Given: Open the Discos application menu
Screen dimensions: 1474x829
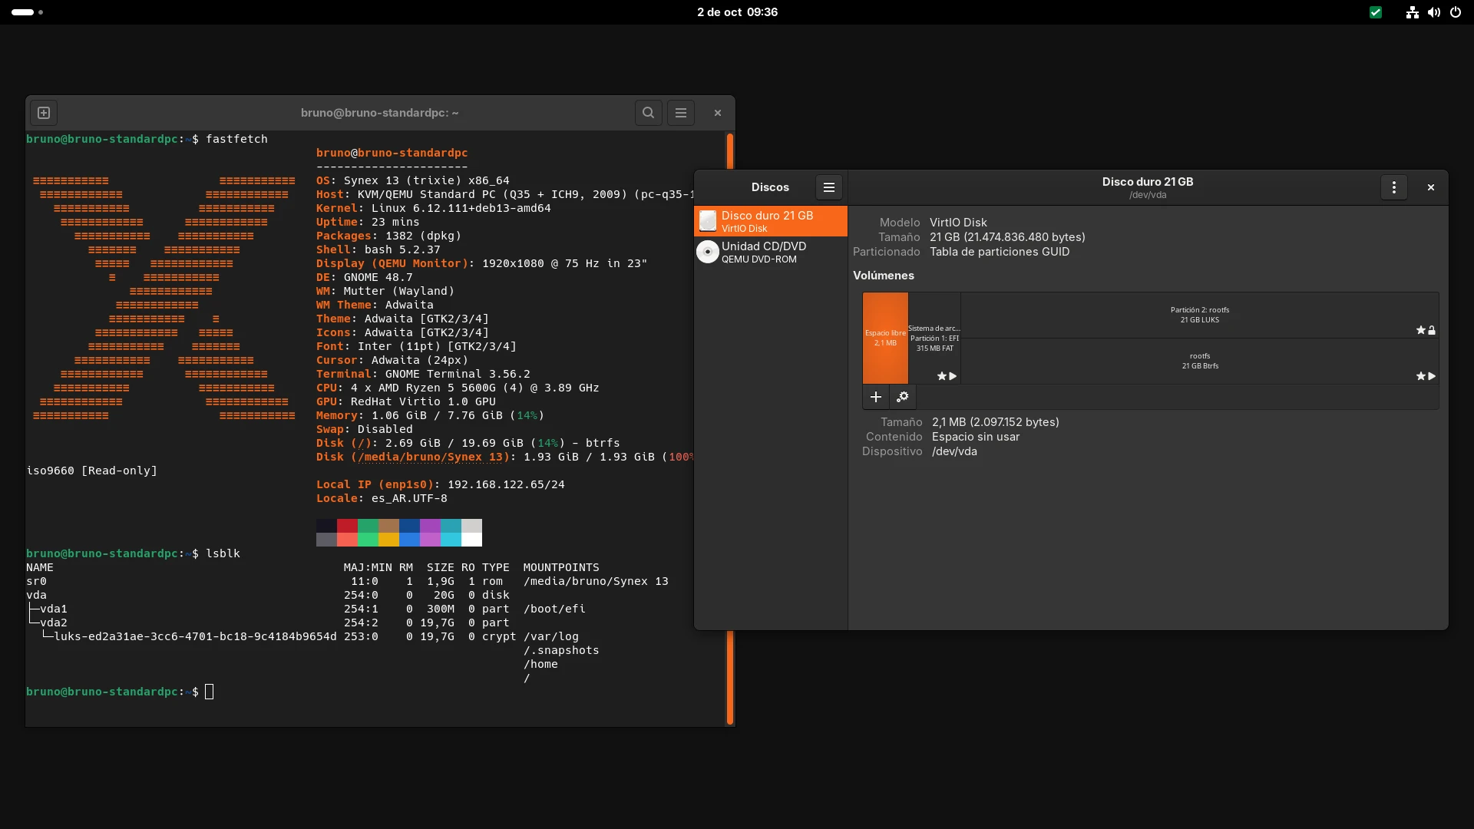Looking at the screenshot, I should [828, 187].
